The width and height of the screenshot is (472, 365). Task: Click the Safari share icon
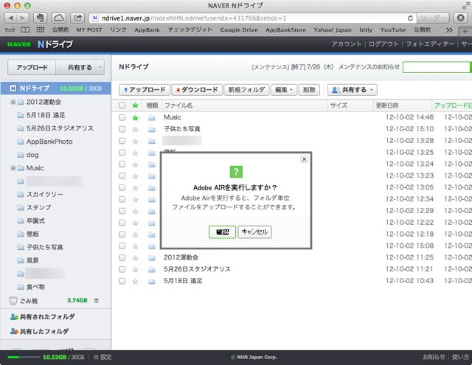(77, 18)
